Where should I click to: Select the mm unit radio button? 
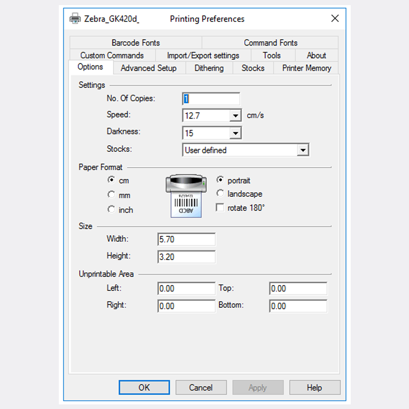coord(111,195)
